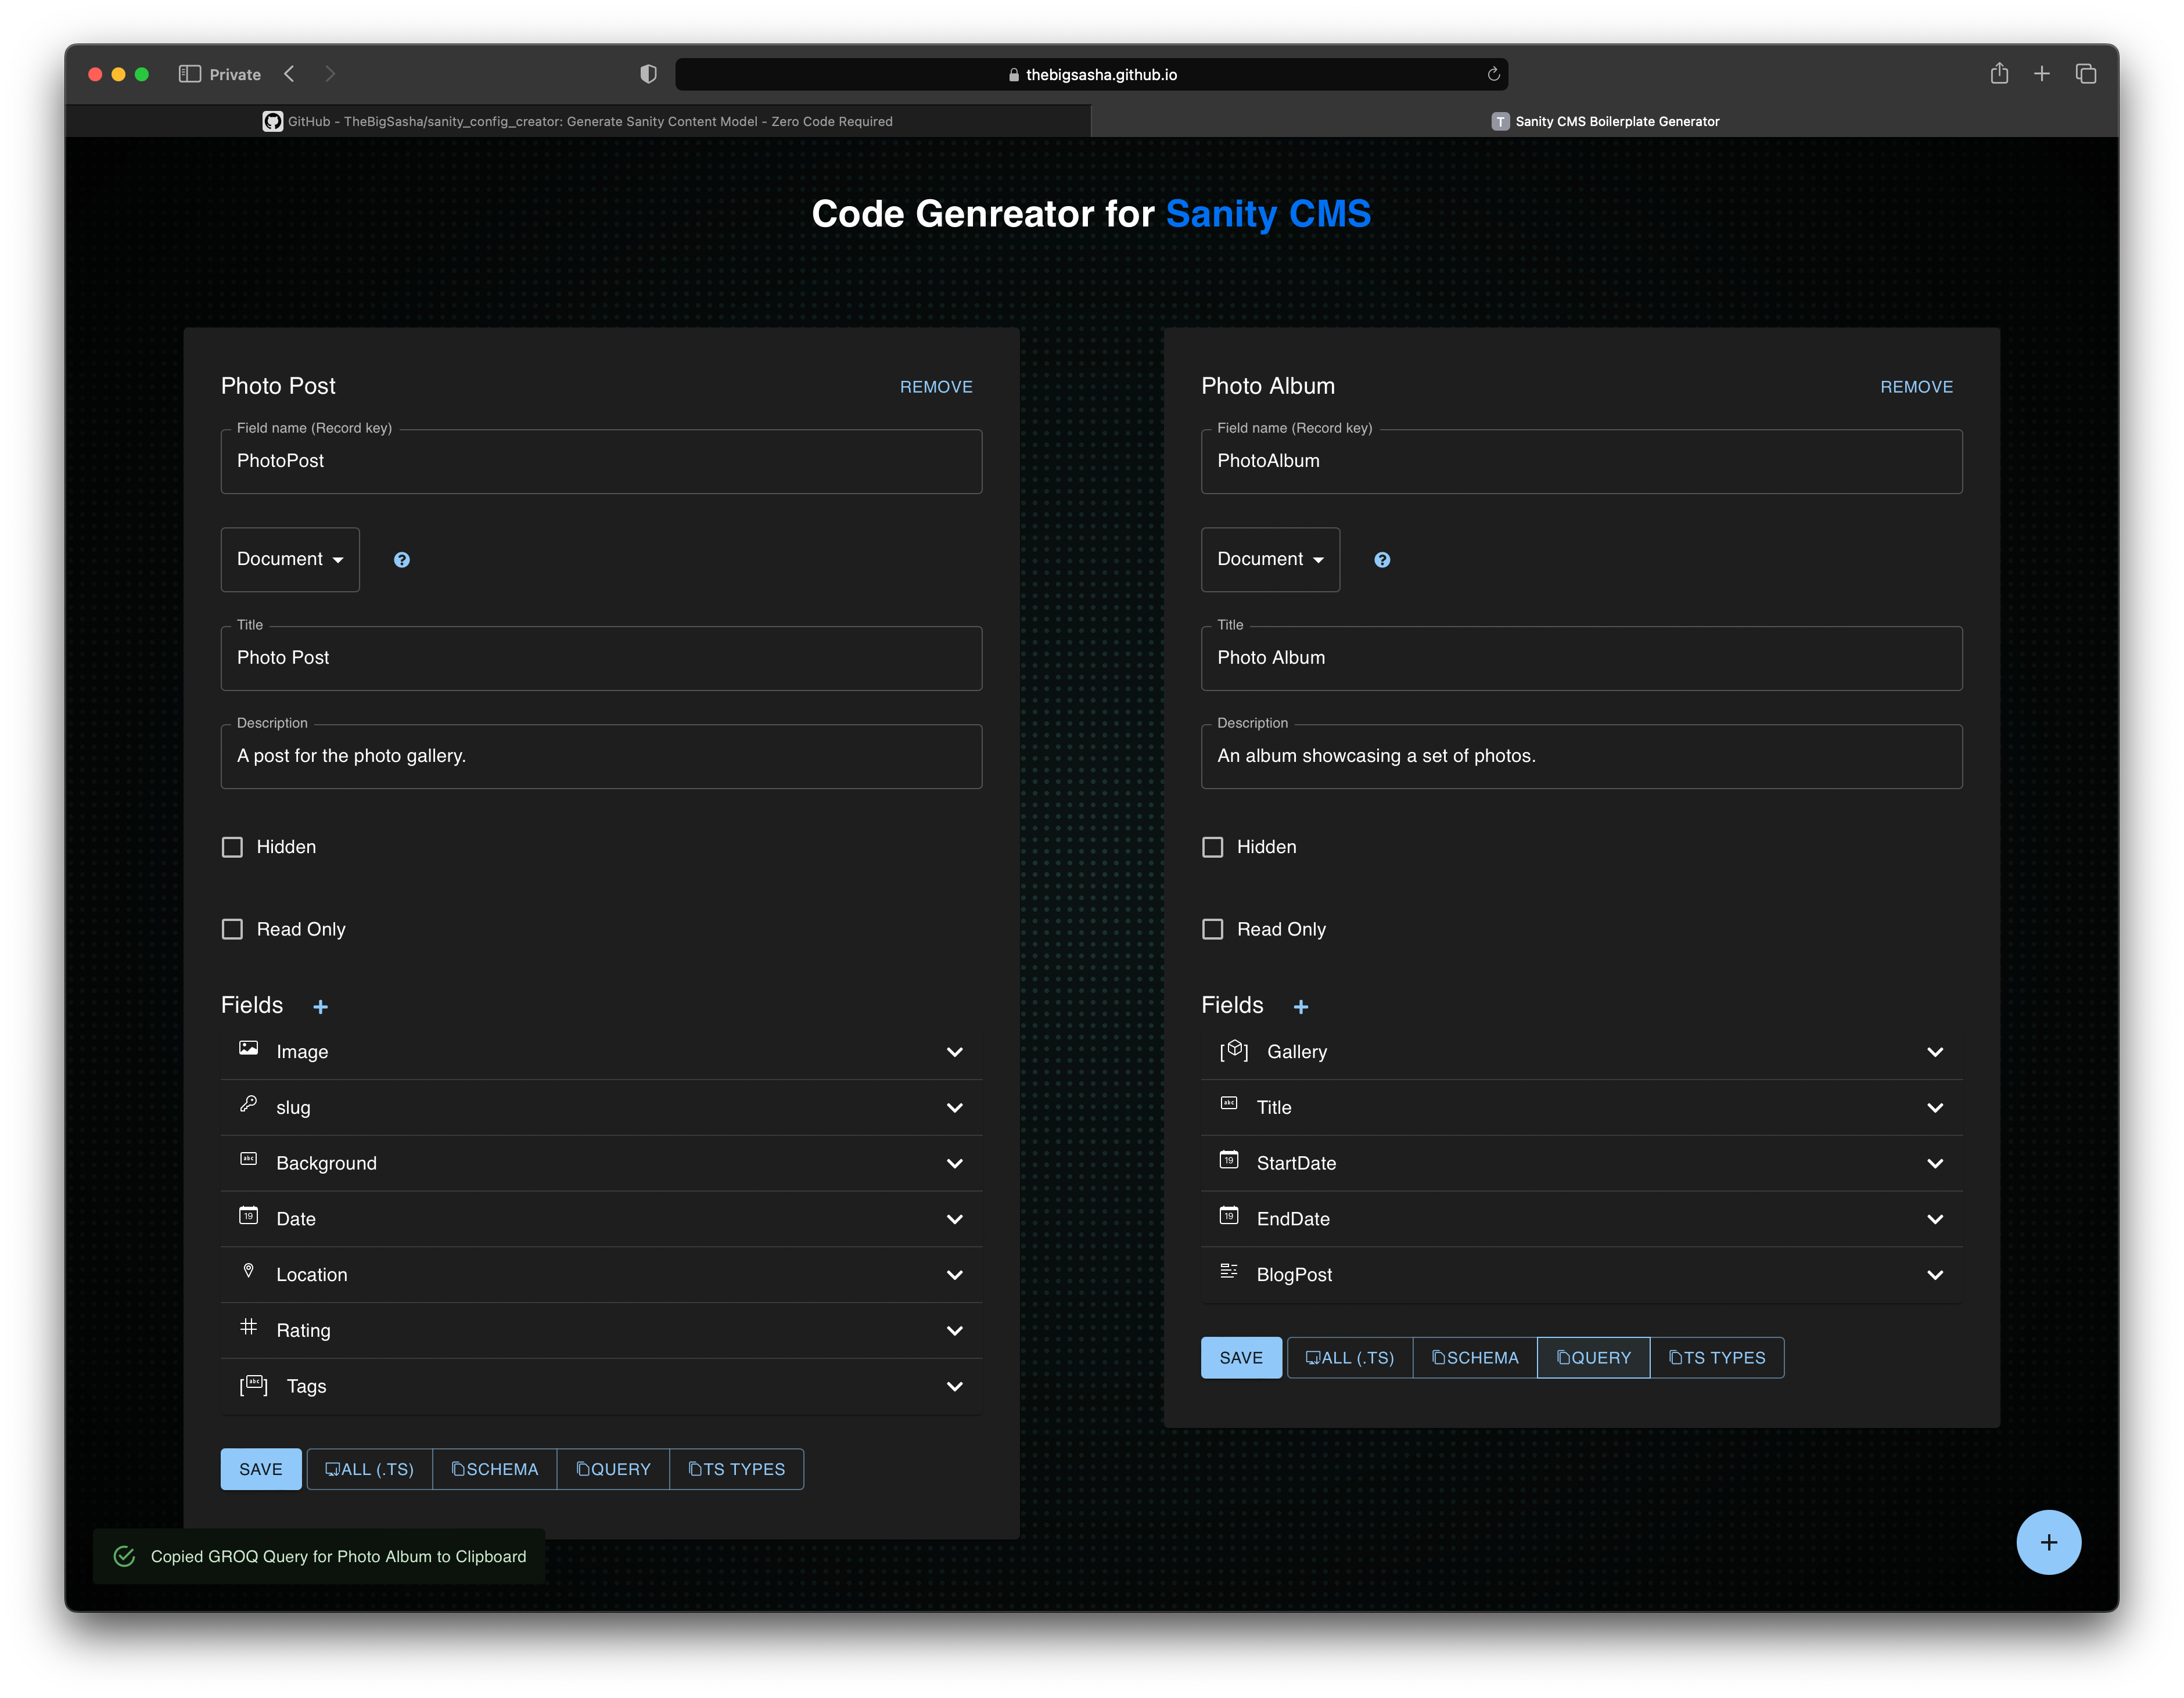The height and width of the screenshot is (1698, 2184).
Task: Enable Hidden for Photo Album
Action: tap(1212, 846)
